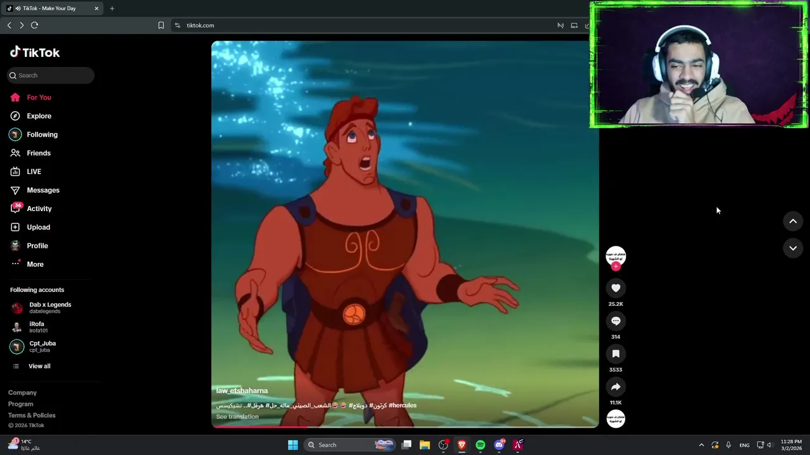Open the ENG language switcher

744,445
